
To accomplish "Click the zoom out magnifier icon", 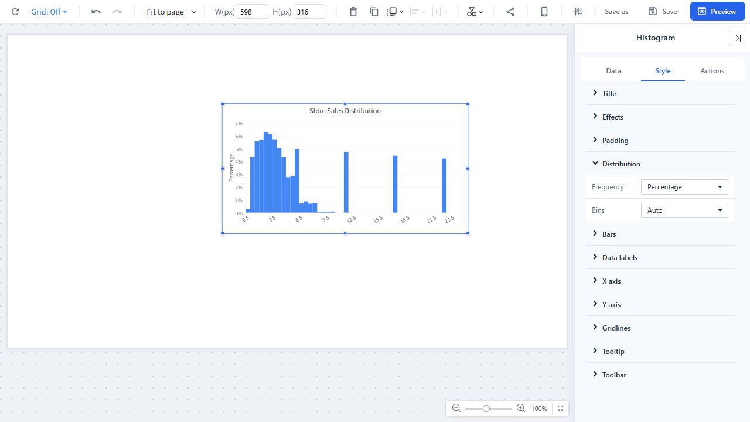I will 456,409.
